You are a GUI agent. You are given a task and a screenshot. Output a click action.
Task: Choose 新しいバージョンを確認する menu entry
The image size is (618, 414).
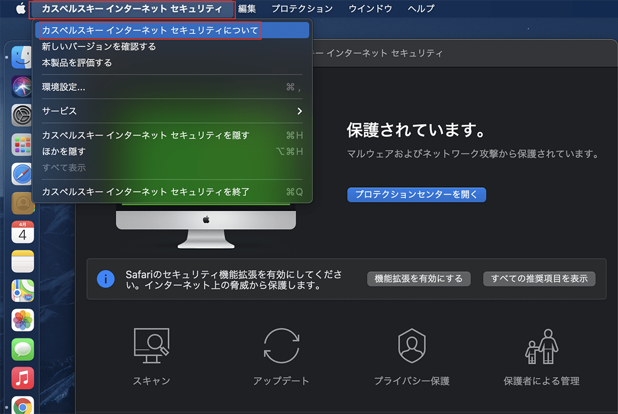point(172,46)
